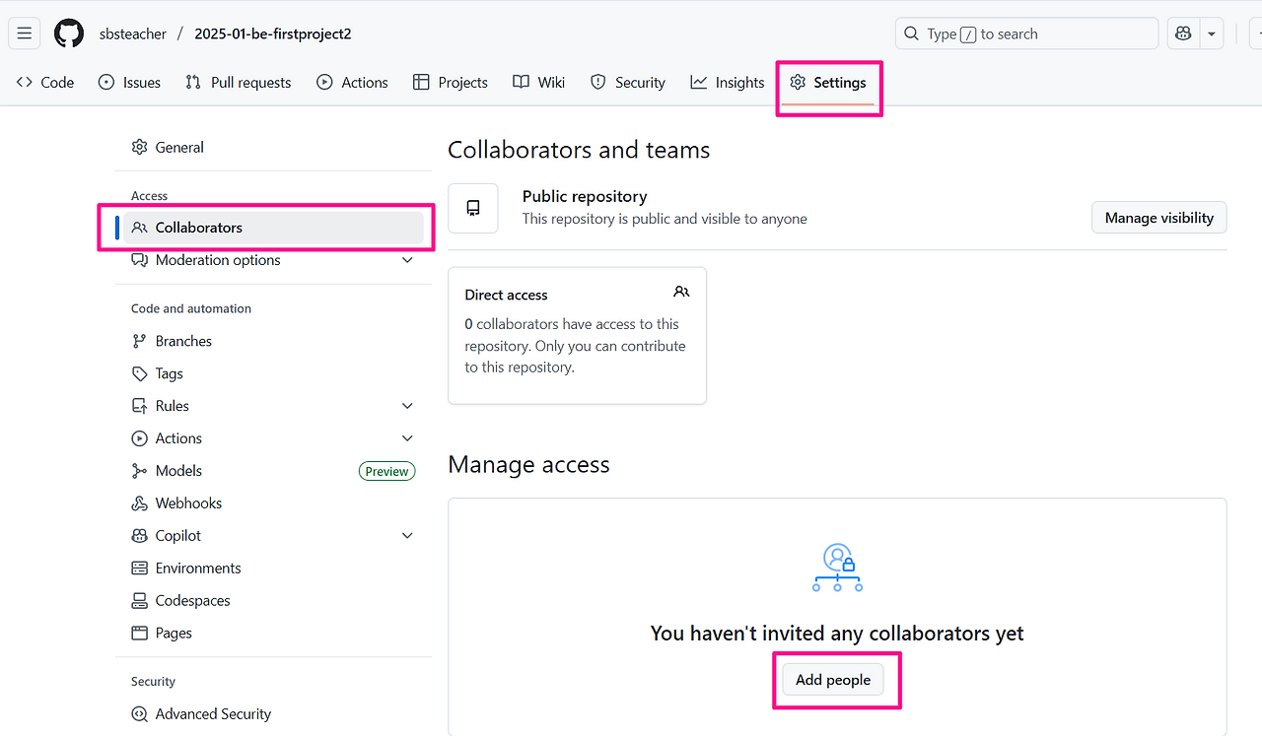Open the Actions tab in top navigation
This screenshot has width=1262, height=736.
coord(352,83)
